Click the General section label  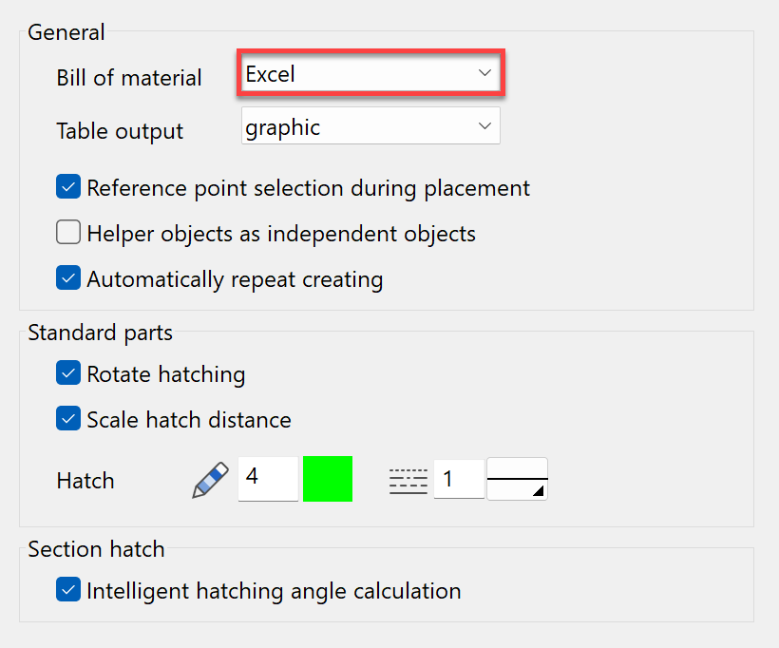pos(66,31)
